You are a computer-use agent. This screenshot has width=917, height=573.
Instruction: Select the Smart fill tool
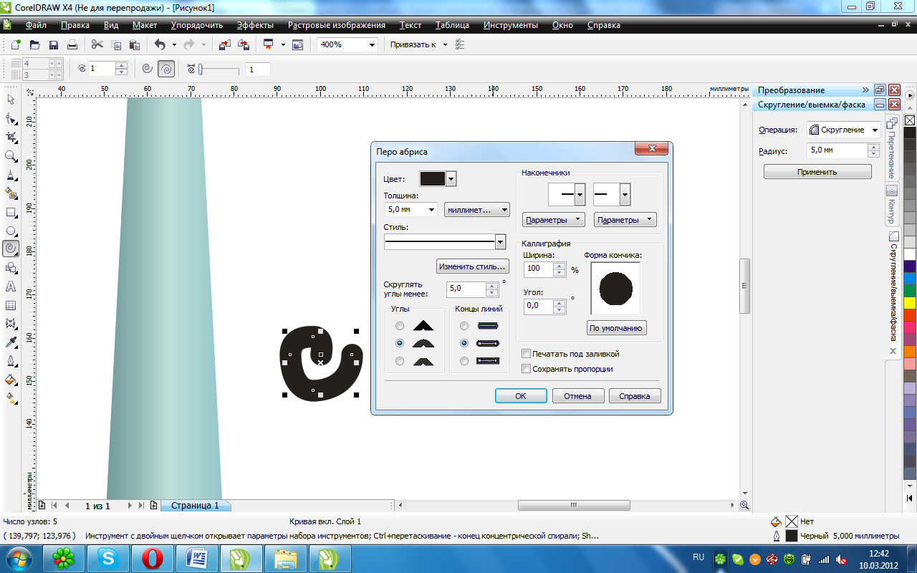(x=11, y=193)
